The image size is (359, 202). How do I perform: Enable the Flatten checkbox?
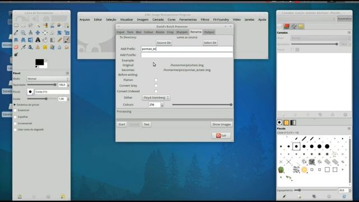[x=156, y=80]
